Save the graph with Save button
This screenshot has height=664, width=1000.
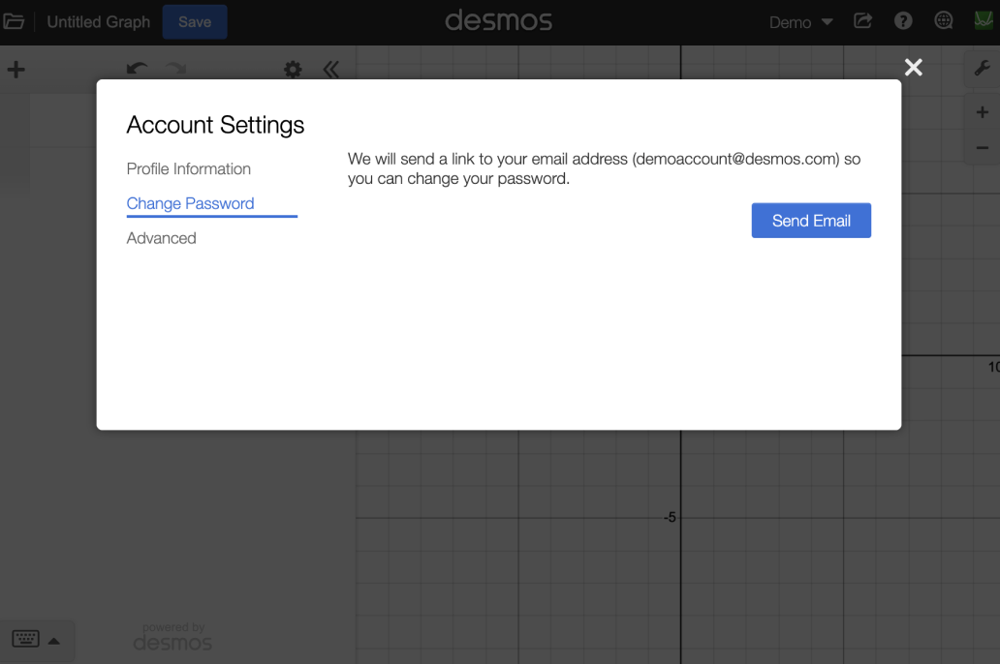coord(195,21)
